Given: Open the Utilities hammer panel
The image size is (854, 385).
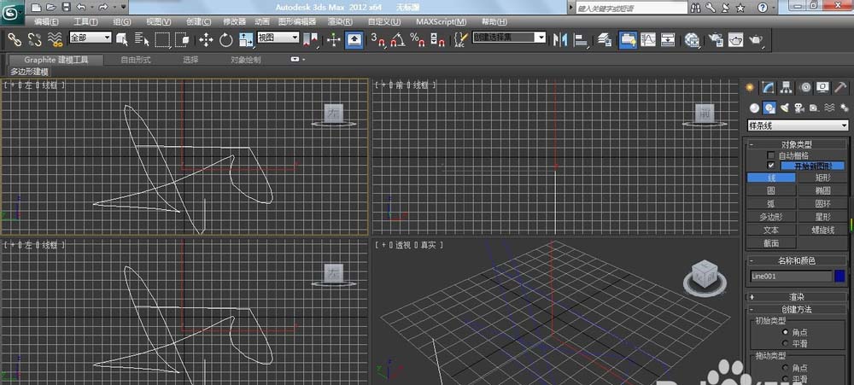Looking at the screenshot, I should click(840, 87).
